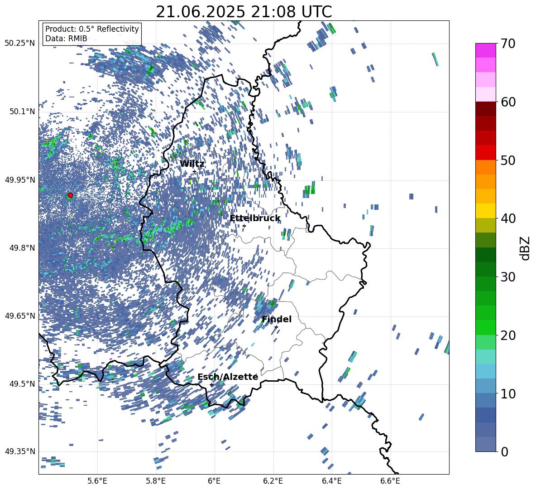536x490 pixels.
Task: Click the colorbar tick value 10
Action: (x=508, y=393)
